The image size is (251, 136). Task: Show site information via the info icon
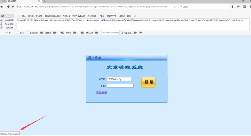point(17,7)
